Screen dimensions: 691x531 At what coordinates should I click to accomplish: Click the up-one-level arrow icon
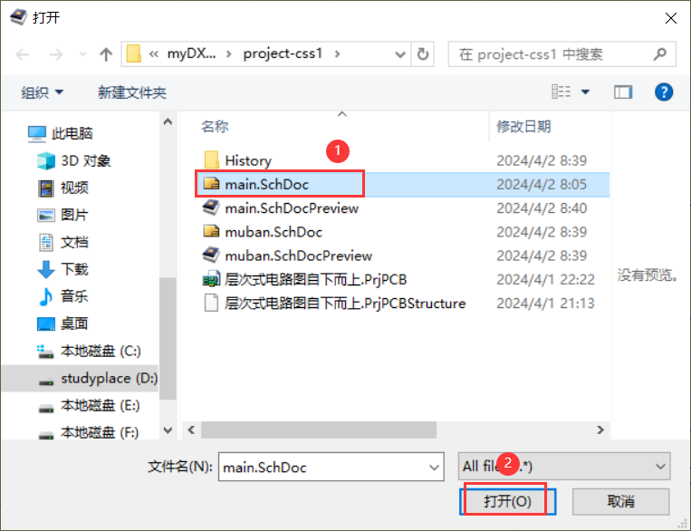(x=106, y=54)
